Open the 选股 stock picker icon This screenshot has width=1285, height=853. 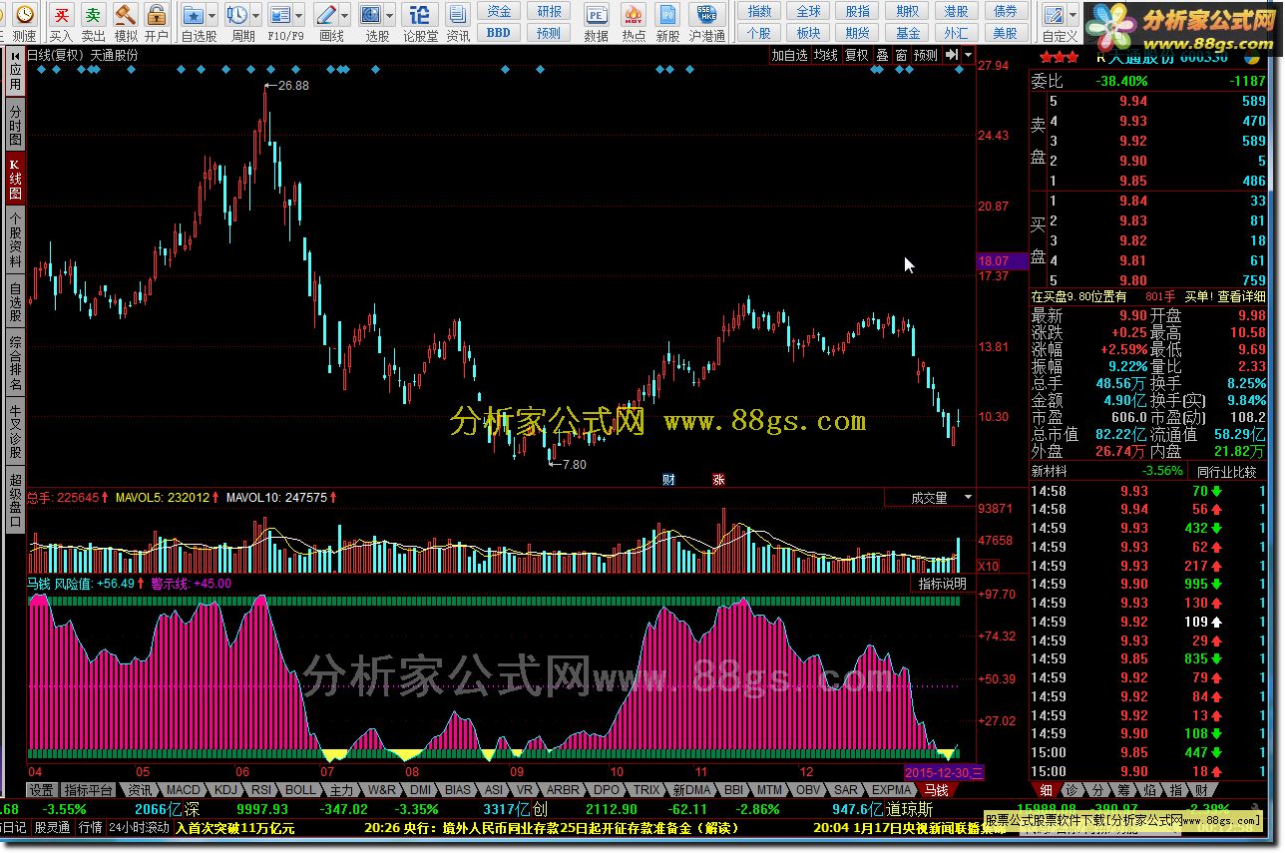tap(370, 15)
